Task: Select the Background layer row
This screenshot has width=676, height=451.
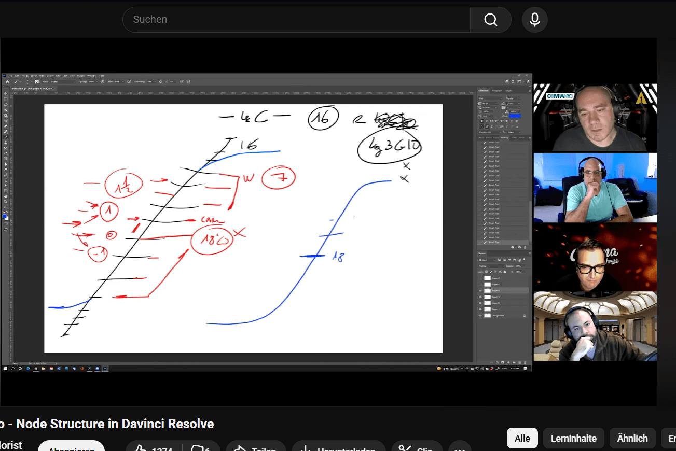Action: [503, 315]
